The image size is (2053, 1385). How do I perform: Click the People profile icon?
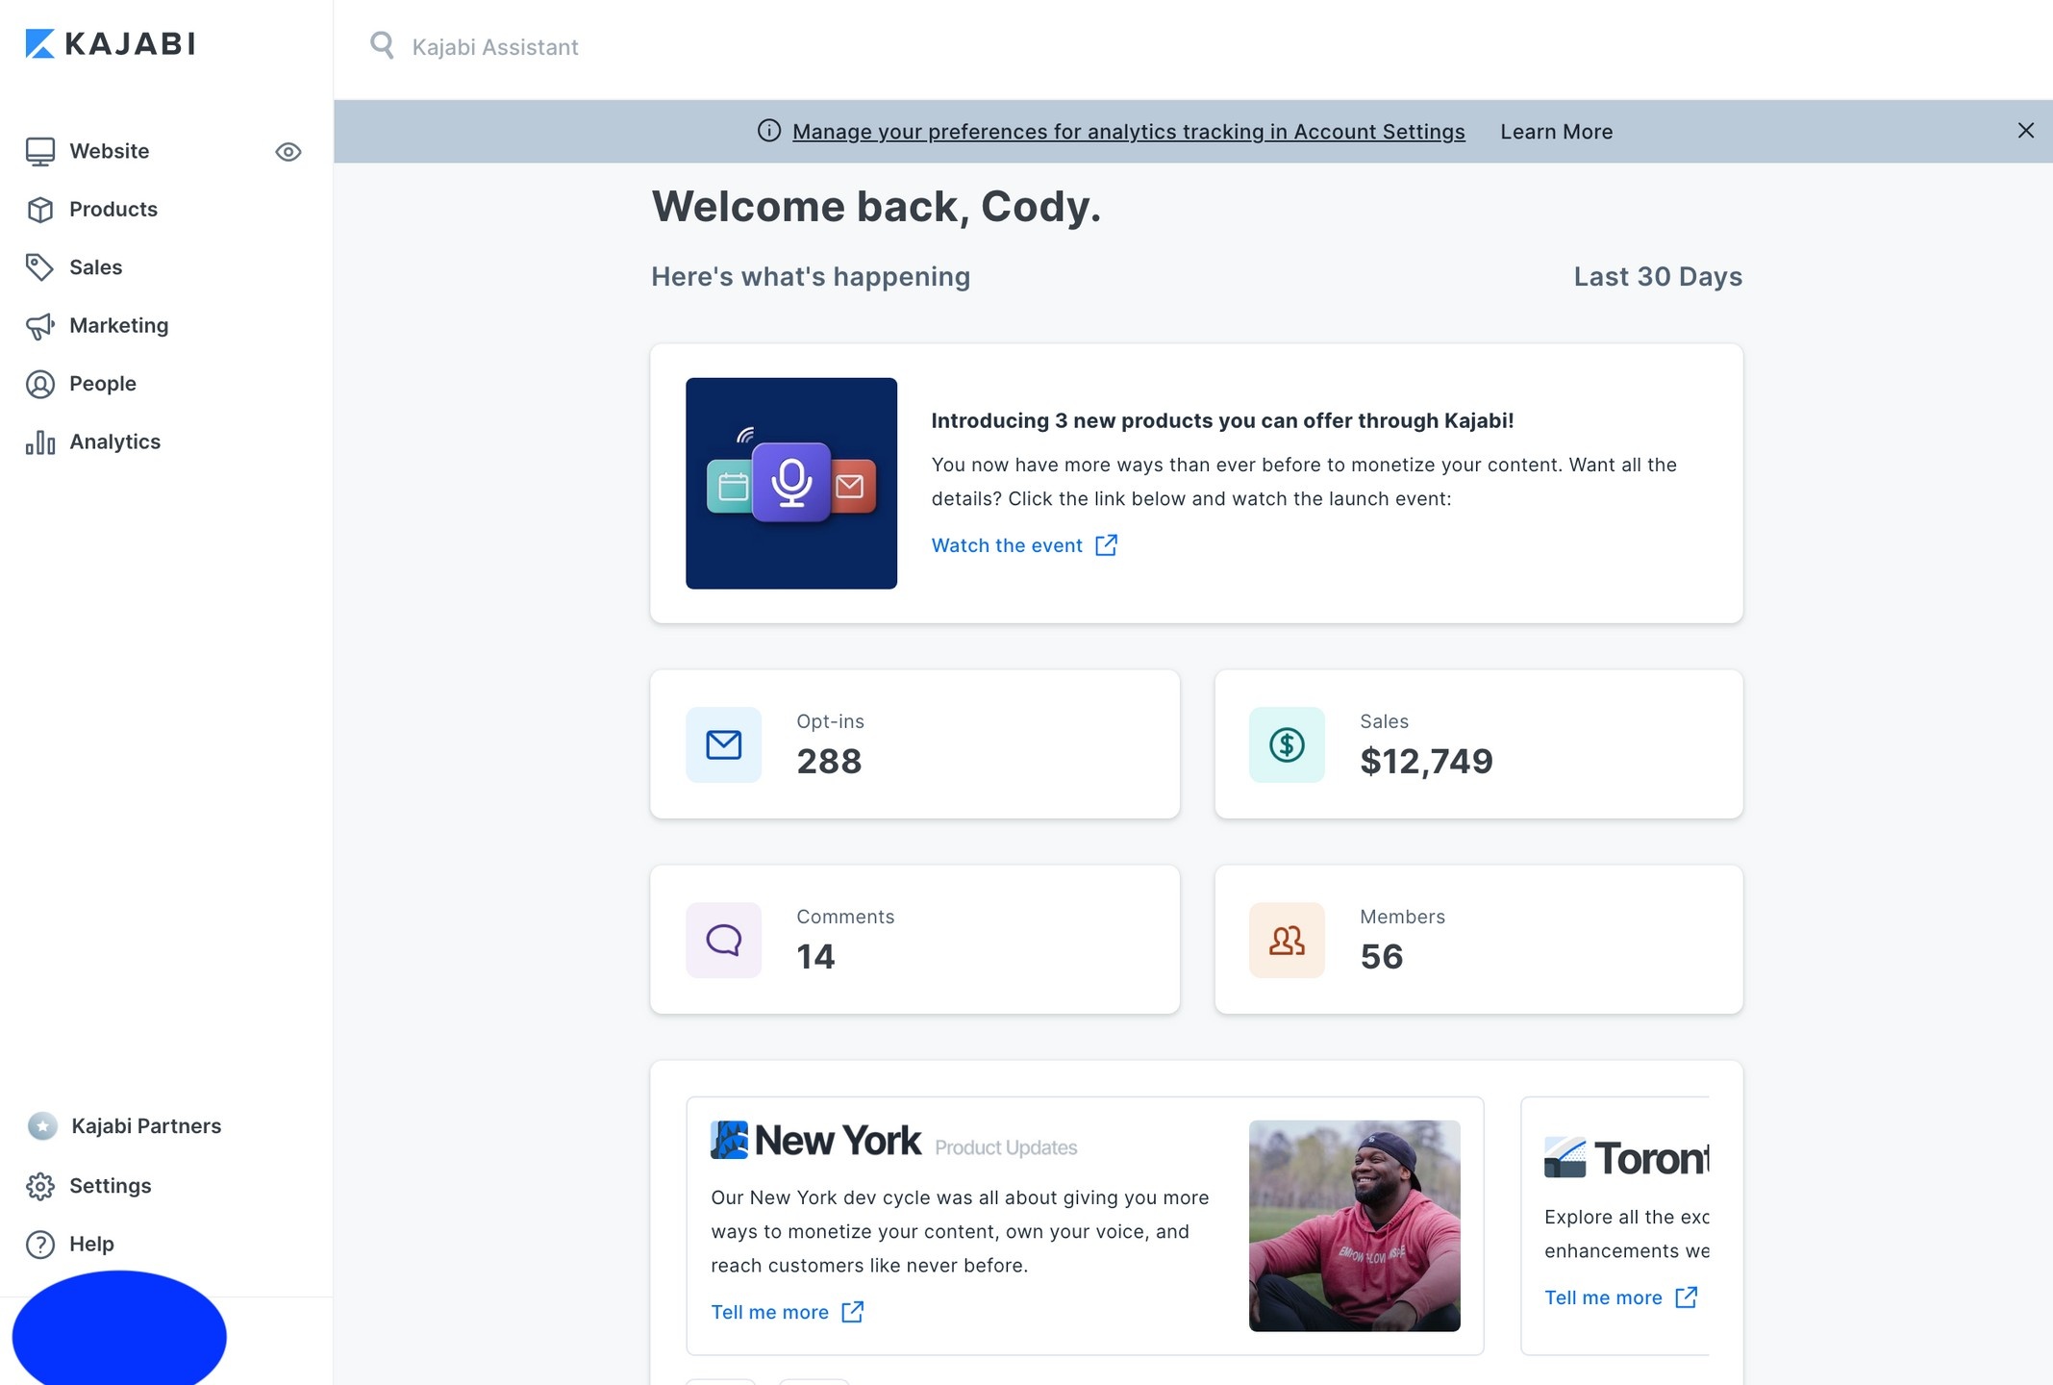coord(39,384)
